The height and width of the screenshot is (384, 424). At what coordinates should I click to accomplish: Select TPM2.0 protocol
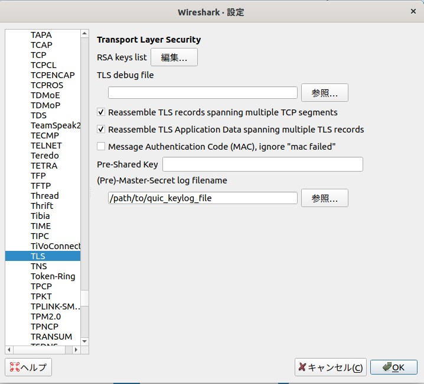click(x=46, y=317)
